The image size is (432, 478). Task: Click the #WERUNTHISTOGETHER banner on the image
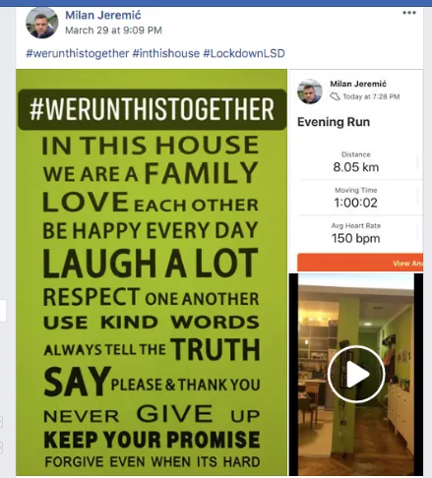153,109
